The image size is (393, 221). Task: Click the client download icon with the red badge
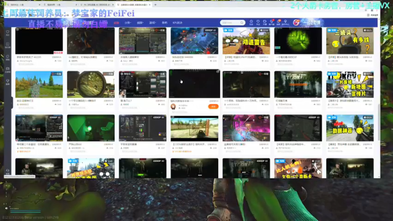pyautogui.click(x=272, y=23)
